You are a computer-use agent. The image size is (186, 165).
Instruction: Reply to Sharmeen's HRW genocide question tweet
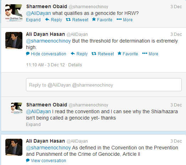[53, 20]
